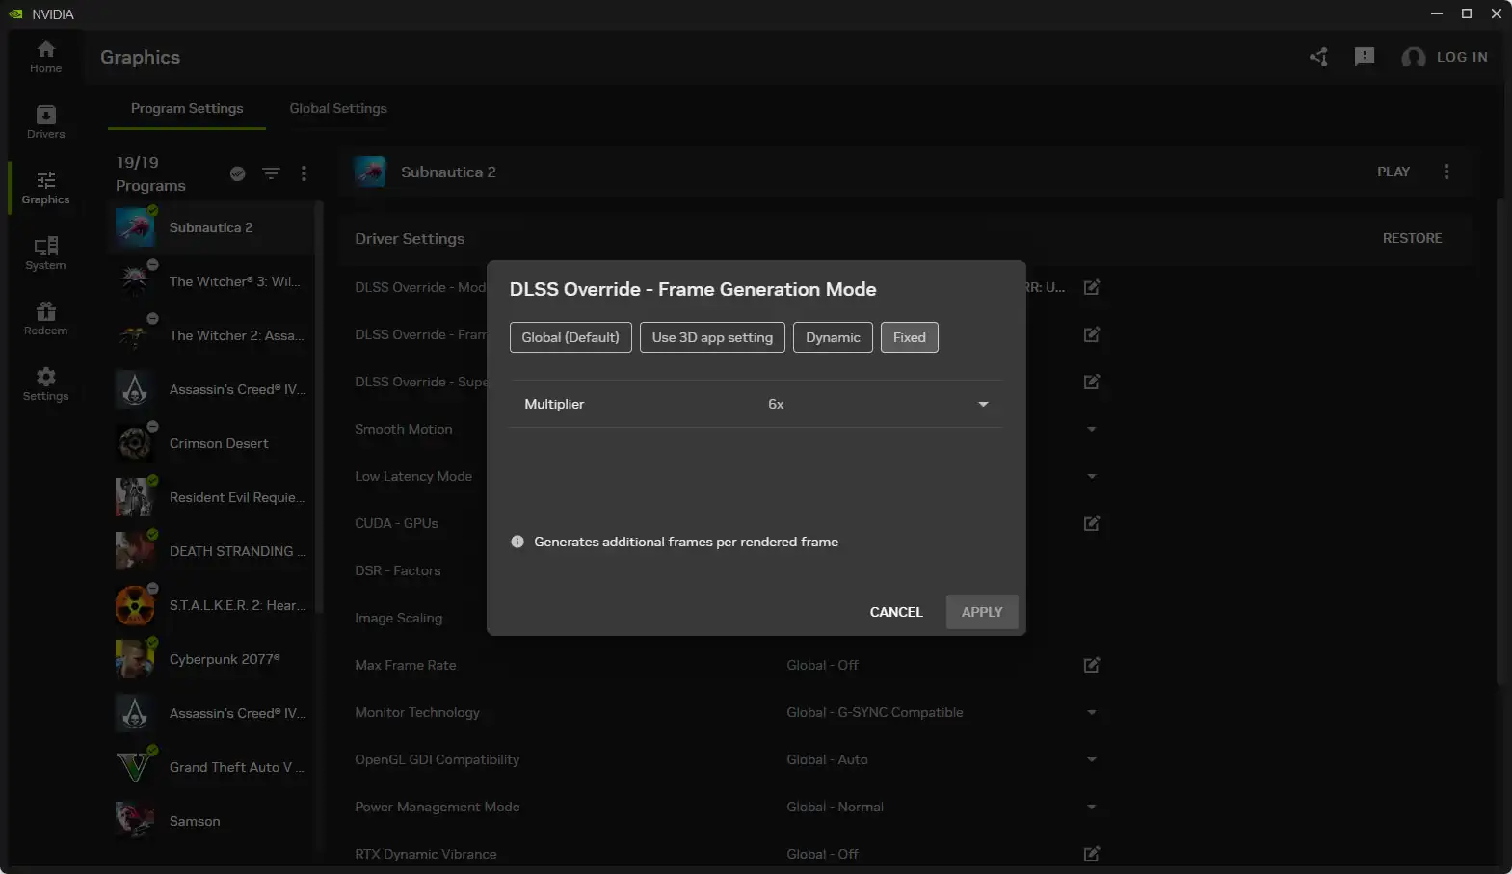Open programs list three-dot menu

[x=304, y=173]
